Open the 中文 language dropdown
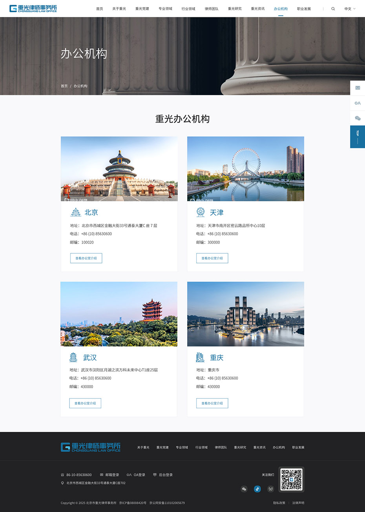365x512 pixels. coord(349,8)
